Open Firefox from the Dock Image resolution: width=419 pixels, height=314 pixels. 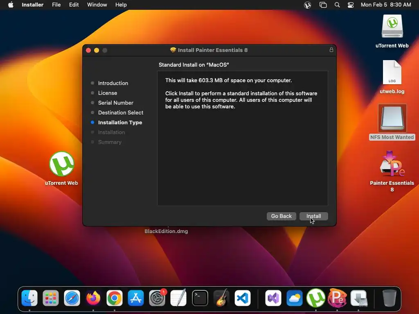pyautogui.click(x=93, y=298)
